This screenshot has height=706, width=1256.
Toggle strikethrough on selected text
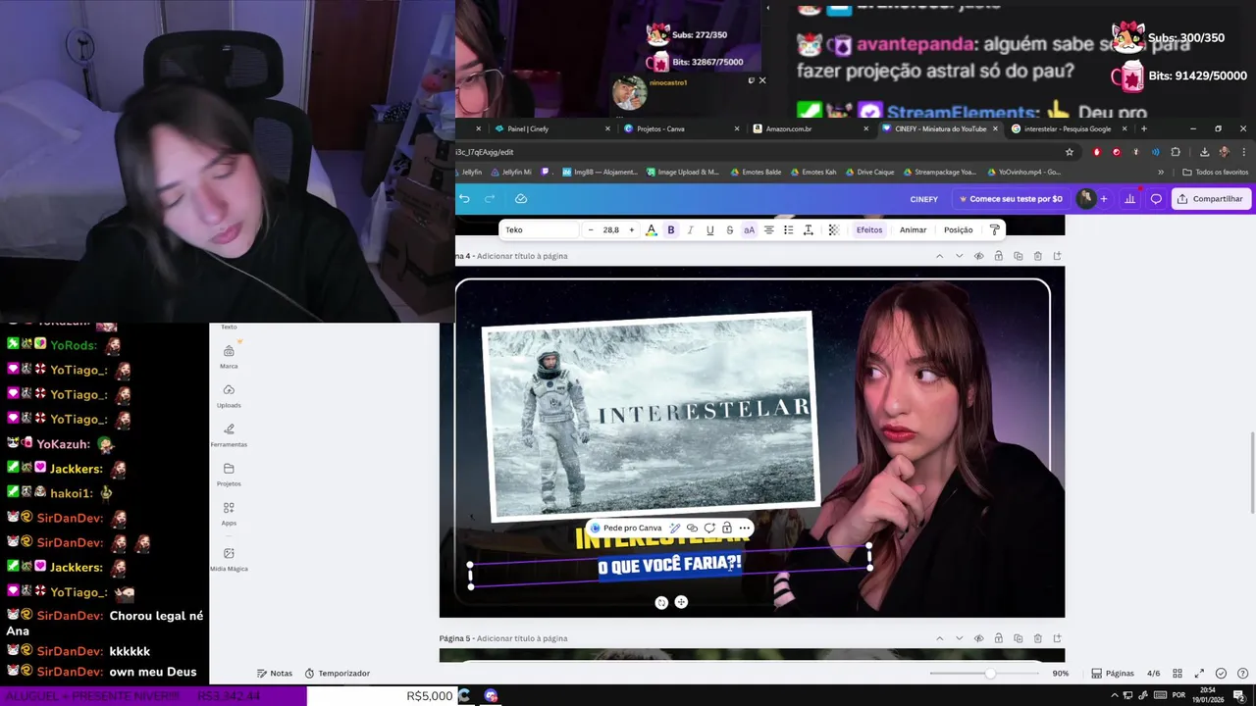point(730,230)
